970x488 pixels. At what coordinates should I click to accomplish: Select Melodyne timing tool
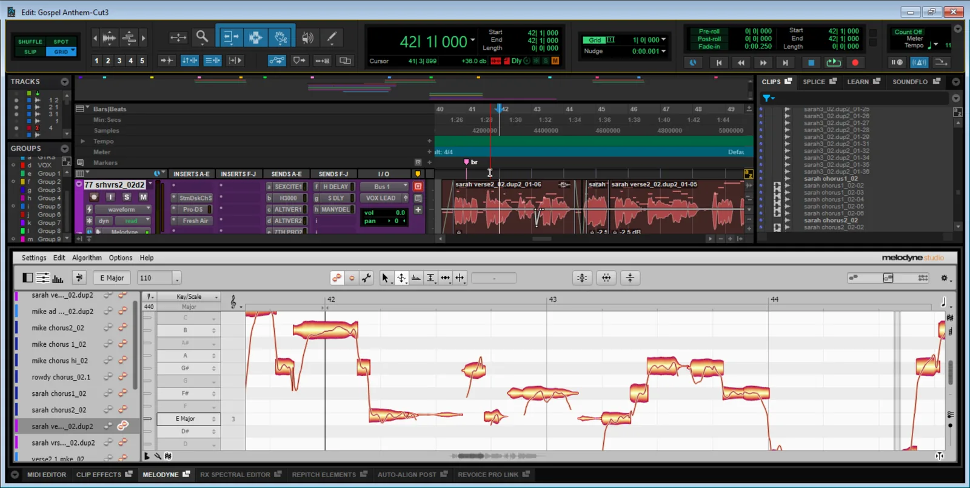coord(446,278)
